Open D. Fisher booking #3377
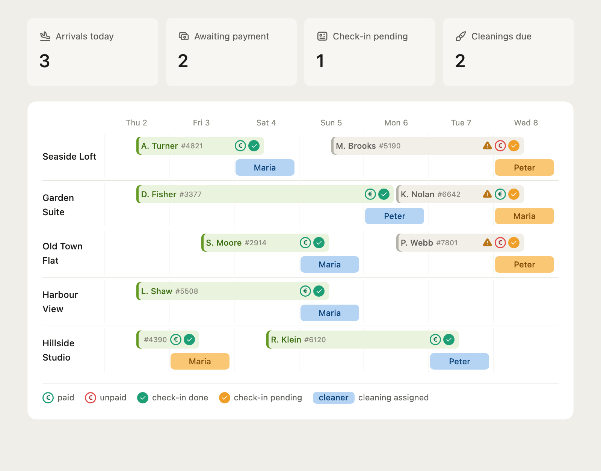The height and width of the screenshot is (471, 601). (x=265, y=194)
